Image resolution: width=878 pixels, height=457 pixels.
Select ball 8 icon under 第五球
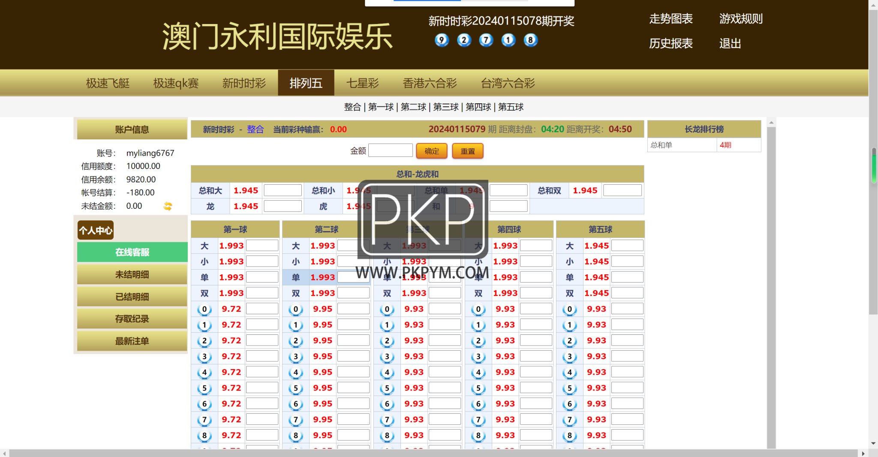(570, 436)
